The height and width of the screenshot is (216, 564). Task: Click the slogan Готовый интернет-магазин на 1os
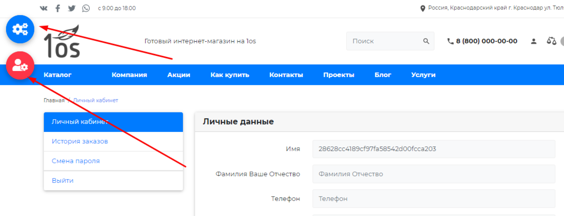tap(200, 41)
